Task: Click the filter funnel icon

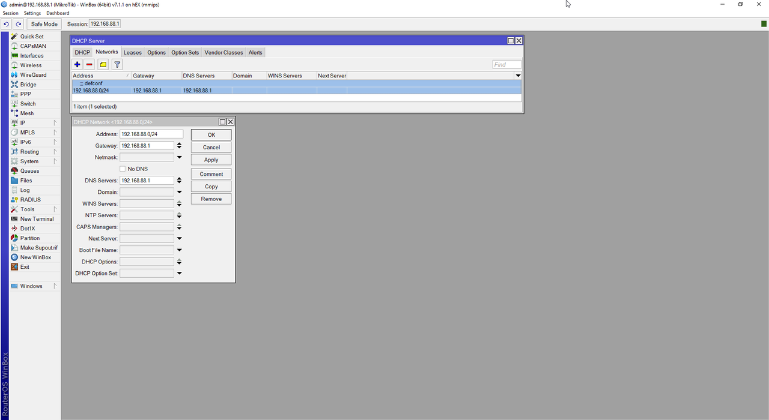Action: [x=117, y=64]
